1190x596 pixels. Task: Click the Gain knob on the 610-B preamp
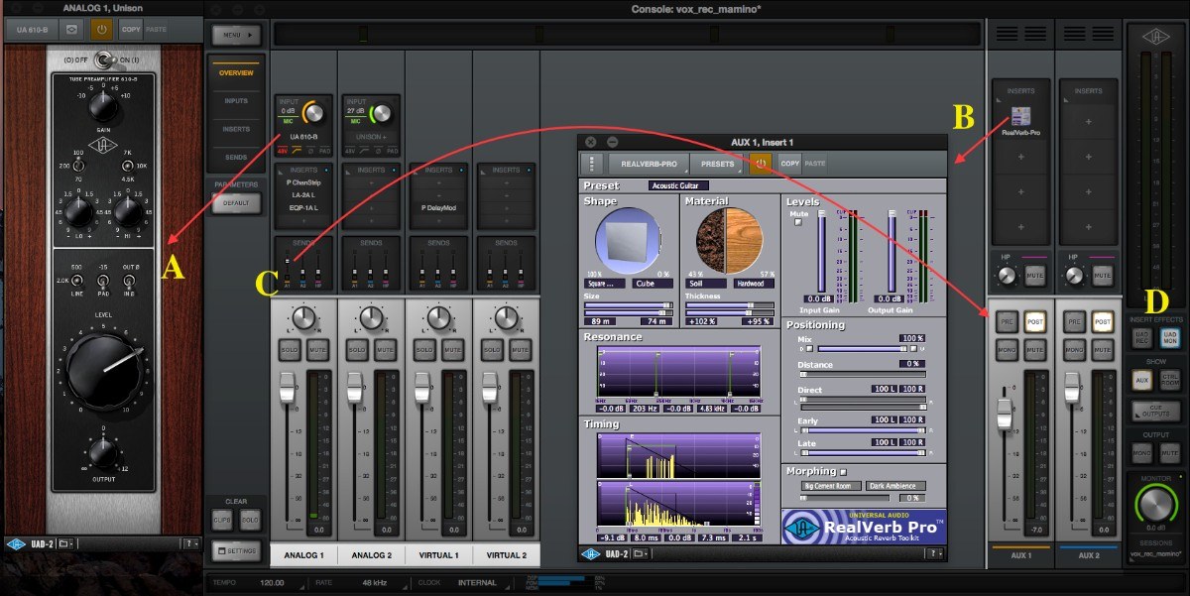point(101,107)
